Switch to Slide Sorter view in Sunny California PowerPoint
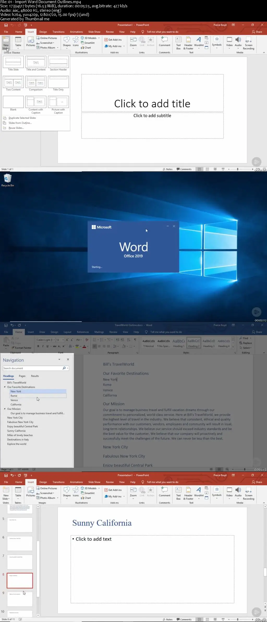Screen dimensions: 267x622 tap(207, 619)
